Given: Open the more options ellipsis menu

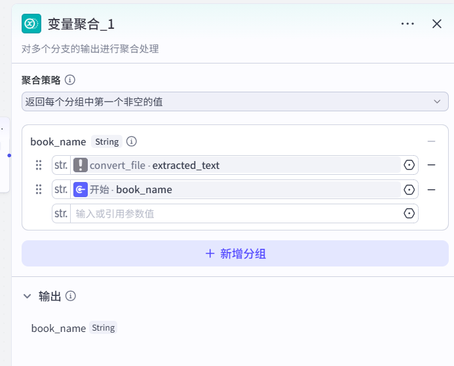Looking at the screenshot, I should (x=407, y=24).
